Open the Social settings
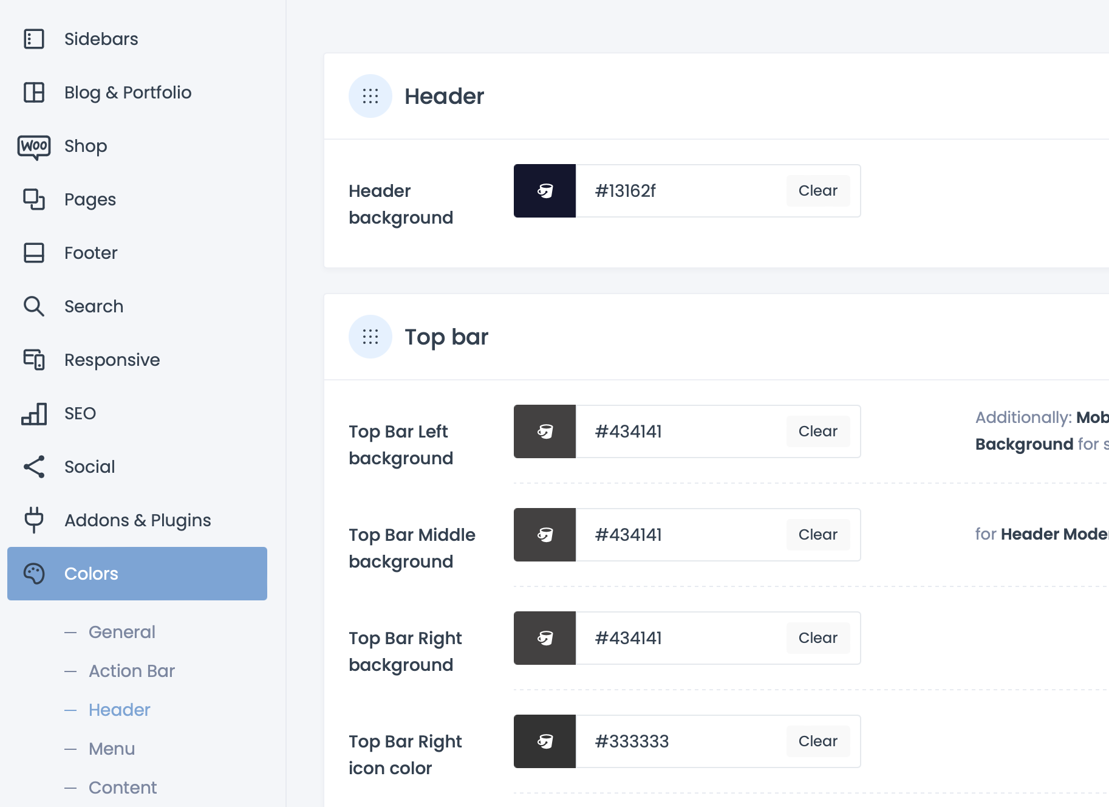The width and height of the screenshot is (1109, 807). (x=137, y=467)
